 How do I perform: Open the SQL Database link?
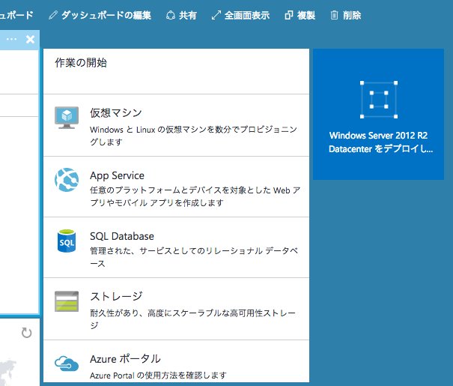click(x=122, y=236)
